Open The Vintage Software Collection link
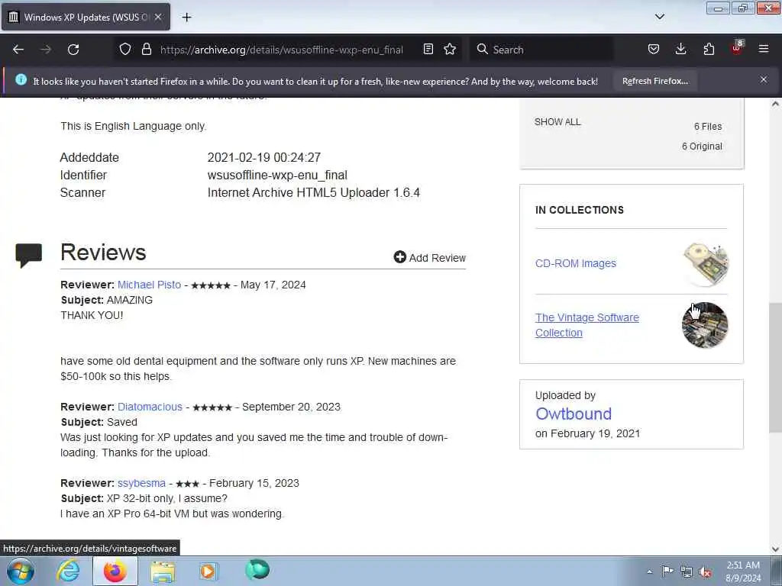This screenshot has height=586, width=782. click(x=586, y=325)
